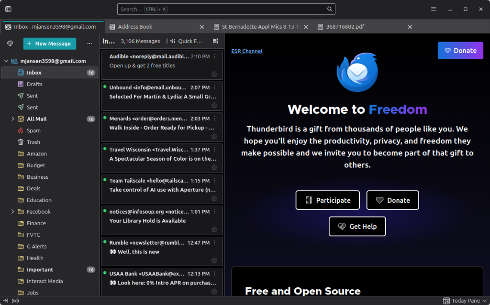Expand the Facebook folder
490x305 pixels.
12,211
